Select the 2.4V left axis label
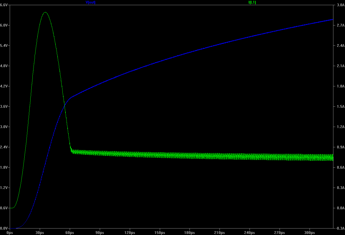This screenshot has height=235, width=345. click(x=4, y=147)
